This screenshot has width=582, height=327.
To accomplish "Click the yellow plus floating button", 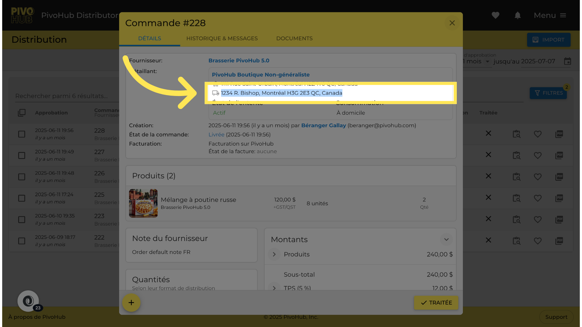I will click(x=131, y=302).
